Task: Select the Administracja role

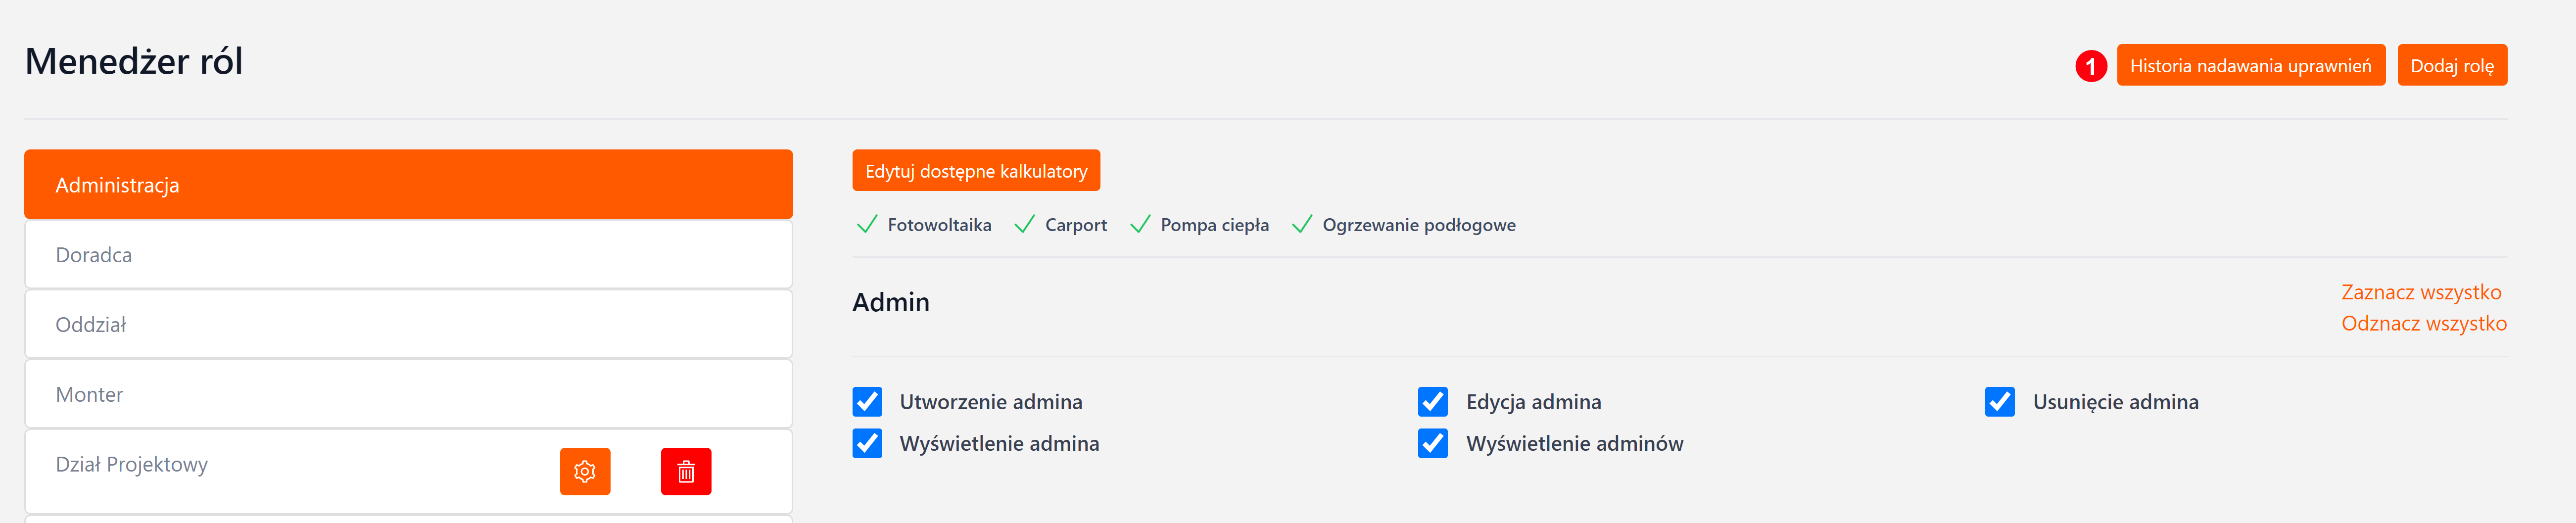Action: click(408, 185)
